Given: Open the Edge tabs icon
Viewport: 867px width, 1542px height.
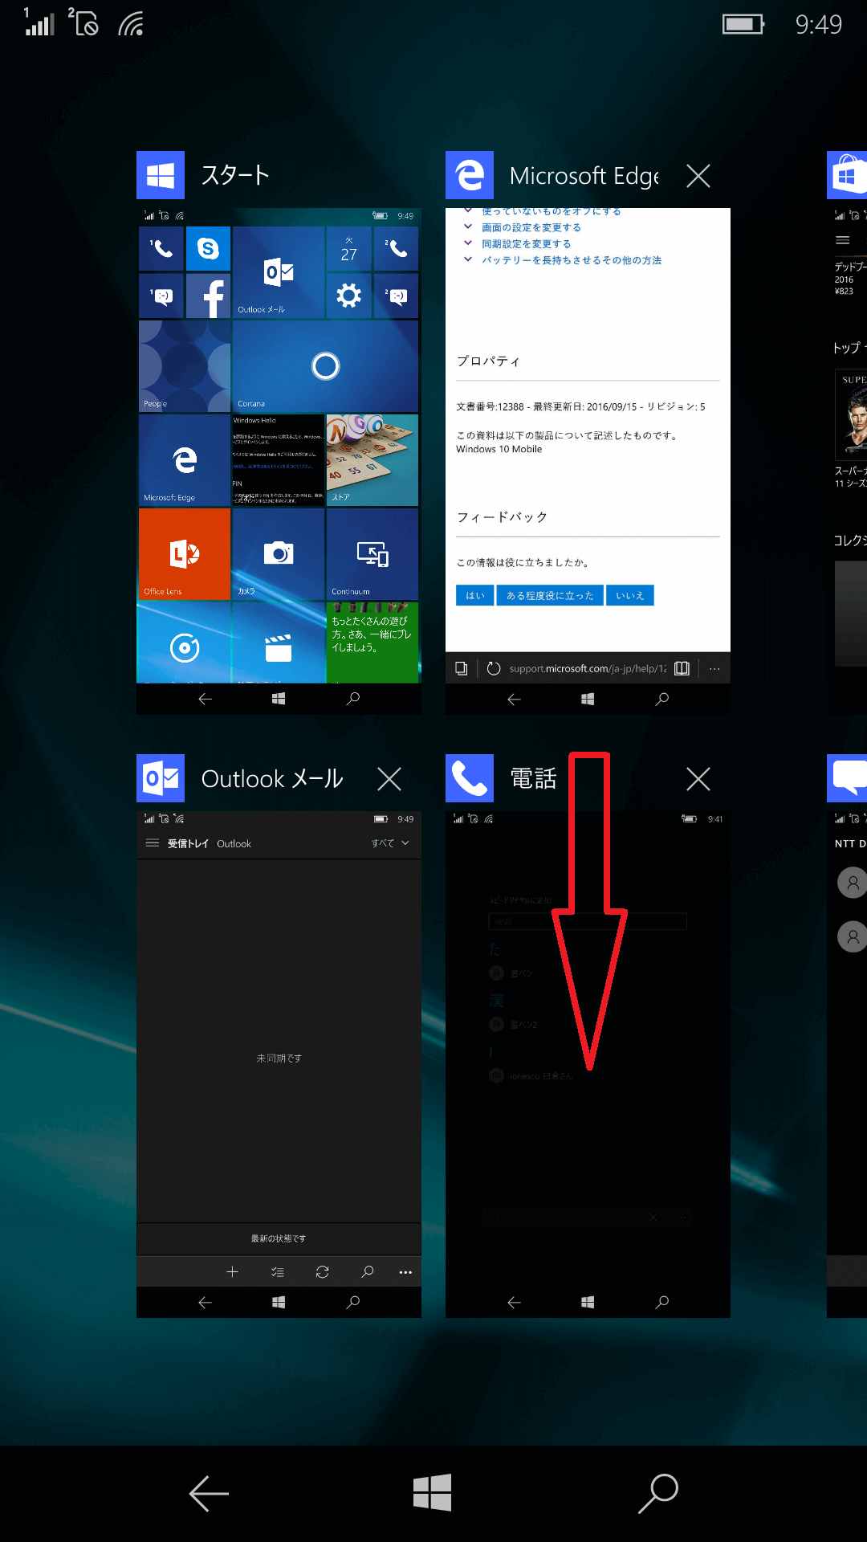Looking at the screenshot, I should pos(461,668).
